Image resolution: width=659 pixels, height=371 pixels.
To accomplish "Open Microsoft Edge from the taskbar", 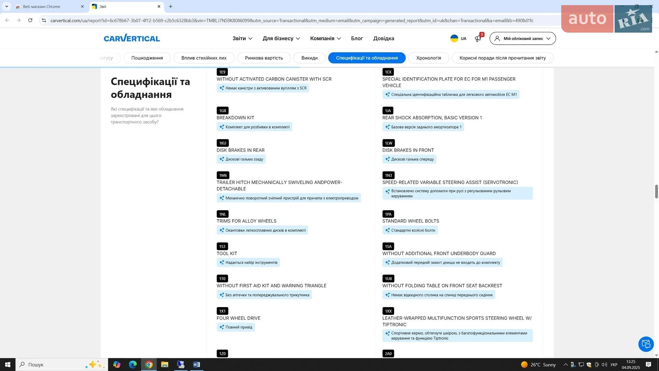I will (x=133, y=364).
